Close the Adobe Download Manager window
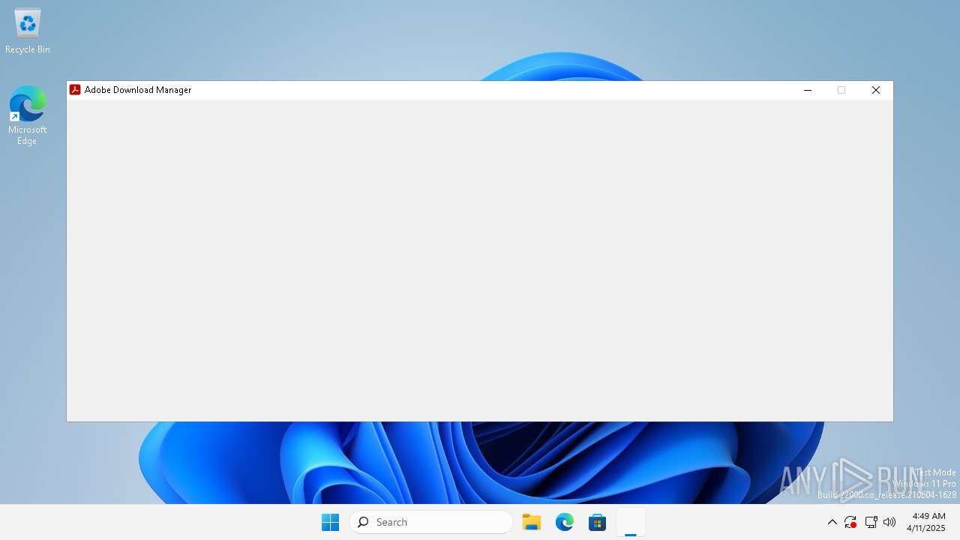The width and height of the screenshot is (960, 540). click(875, 90)
